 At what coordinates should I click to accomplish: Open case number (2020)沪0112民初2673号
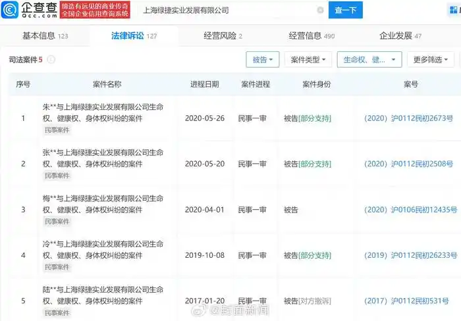pos(408,118)
